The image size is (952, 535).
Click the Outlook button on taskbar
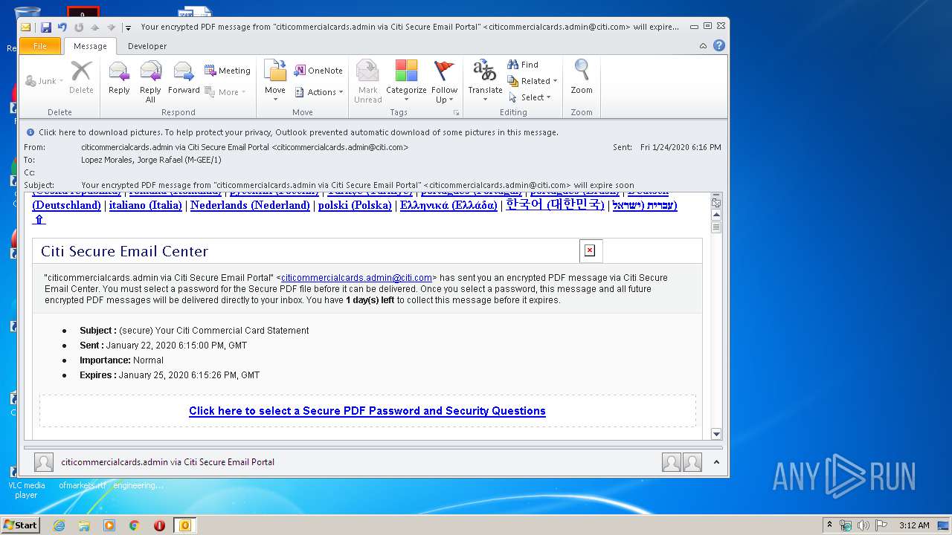click(x=185, y=525)
